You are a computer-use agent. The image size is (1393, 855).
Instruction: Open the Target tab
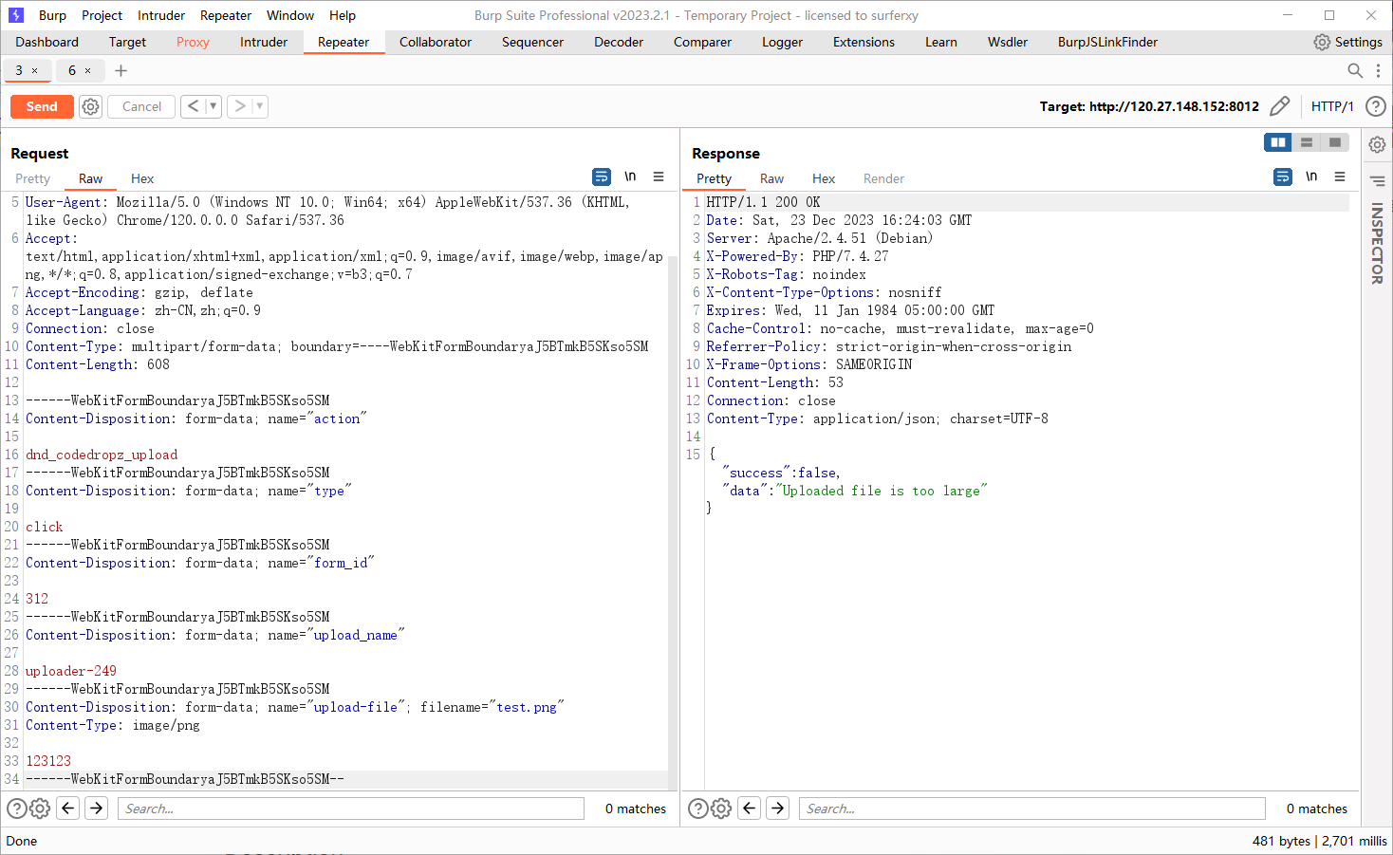127,42
